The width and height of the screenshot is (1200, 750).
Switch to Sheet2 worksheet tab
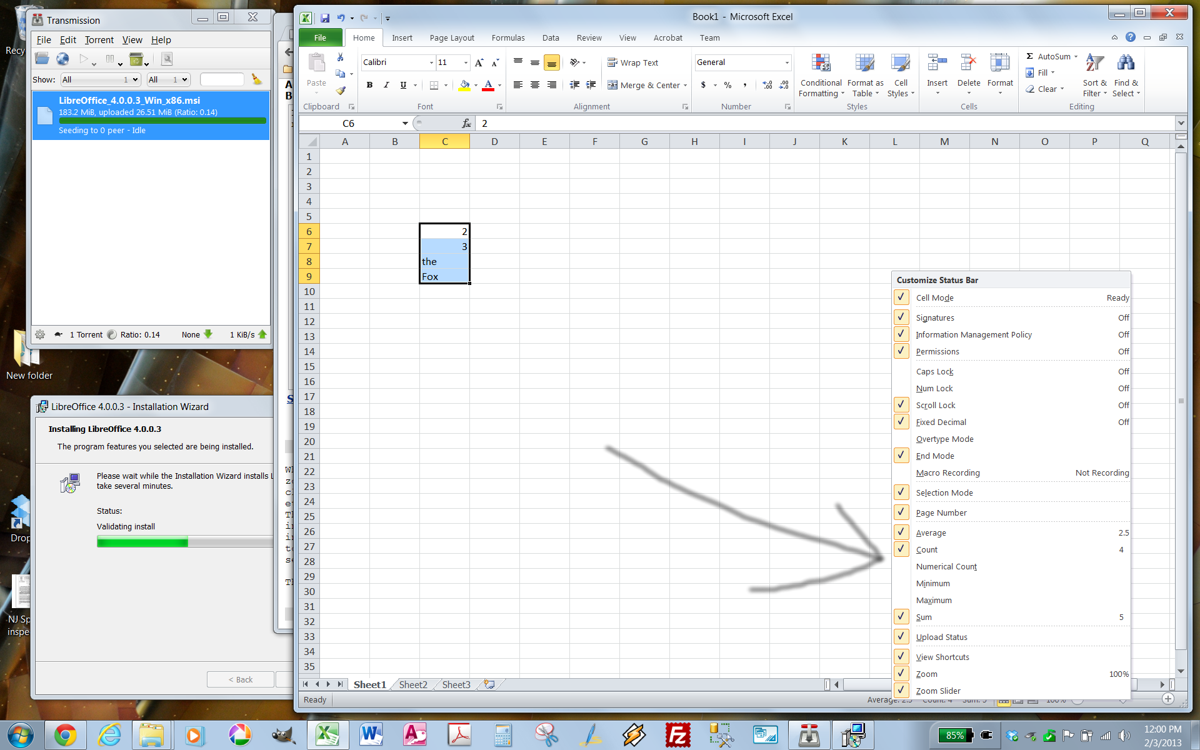[x=413, y=684]
